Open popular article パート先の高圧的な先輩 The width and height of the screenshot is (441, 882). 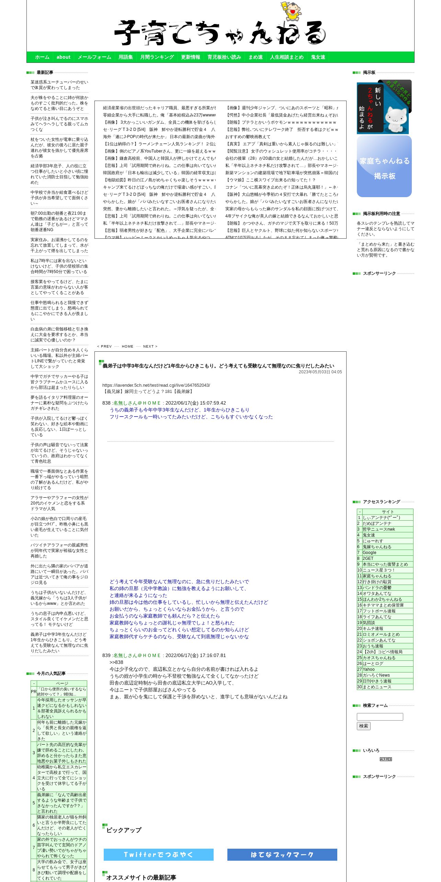click(x=62, y=753)
